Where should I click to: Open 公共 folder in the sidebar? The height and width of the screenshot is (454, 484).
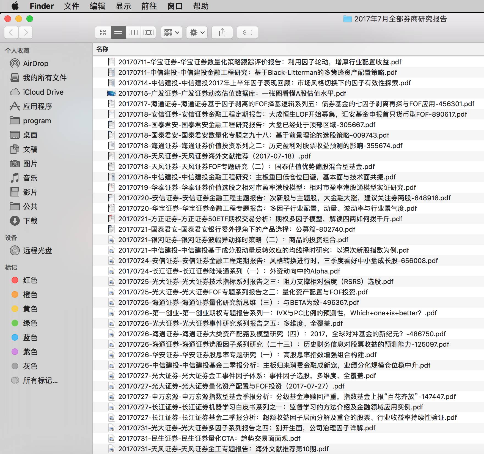coord(24,207)
